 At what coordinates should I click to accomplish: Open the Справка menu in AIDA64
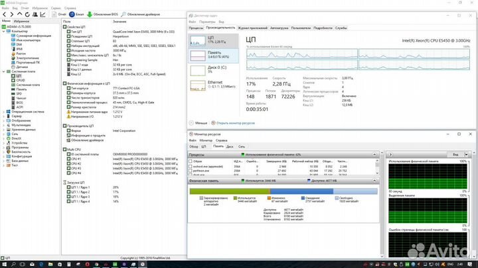click(x=70, y=8)
